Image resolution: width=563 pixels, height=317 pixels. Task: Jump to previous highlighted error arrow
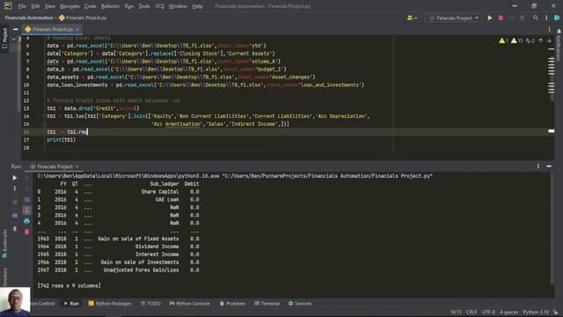click(541, 41)
